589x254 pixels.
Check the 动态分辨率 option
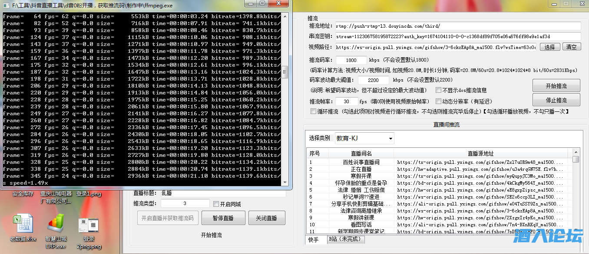point(438,101)
